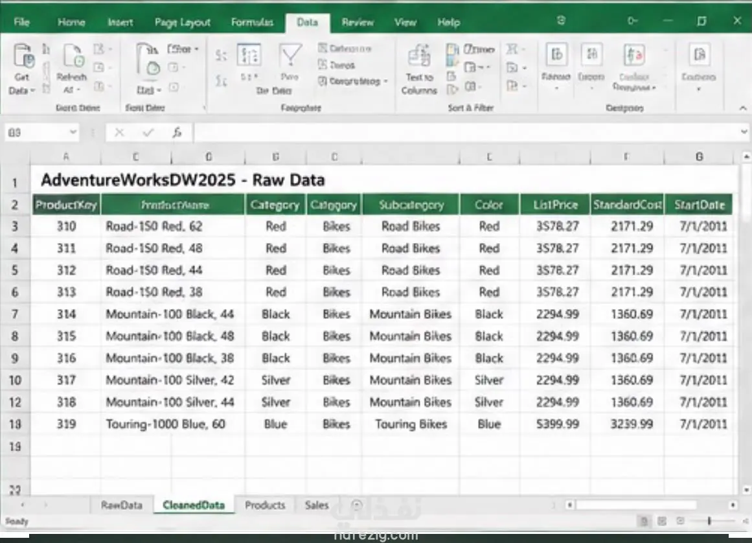
Task: Switch to Page Layout view in status bar
Action: pyautogui.click(x=662, y=521)
